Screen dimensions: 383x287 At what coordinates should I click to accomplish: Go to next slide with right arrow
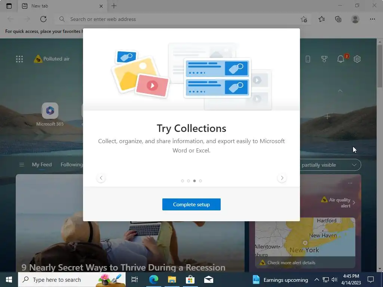[x=282, y=178]
